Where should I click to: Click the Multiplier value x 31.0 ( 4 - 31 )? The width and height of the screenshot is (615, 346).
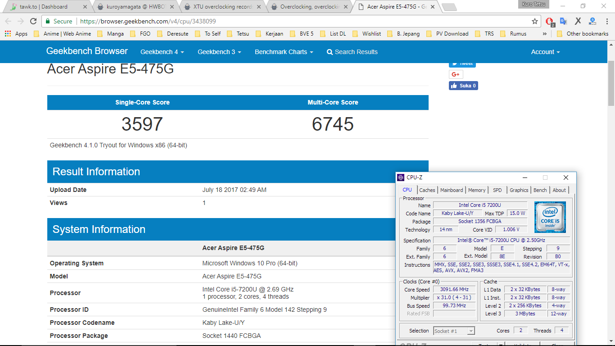tap(454, 298)
